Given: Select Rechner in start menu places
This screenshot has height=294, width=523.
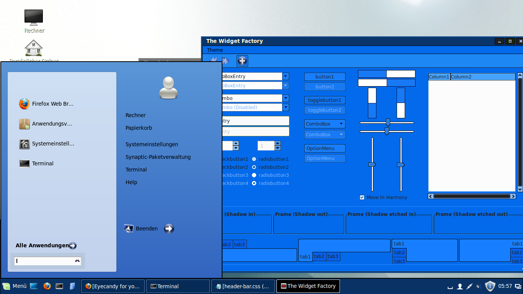Looking at the screenshot, I should coord(136,115).
